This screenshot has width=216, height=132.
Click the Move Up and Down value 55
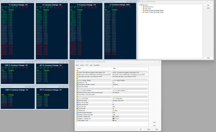[130, 105]
